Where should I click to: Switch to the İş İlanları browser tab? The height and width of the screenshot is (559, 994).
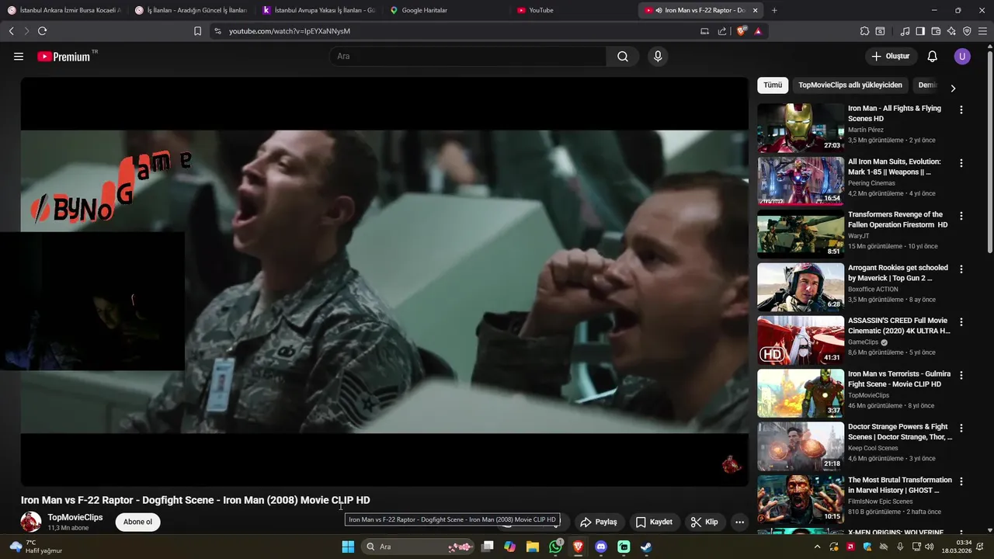point(192,10)
